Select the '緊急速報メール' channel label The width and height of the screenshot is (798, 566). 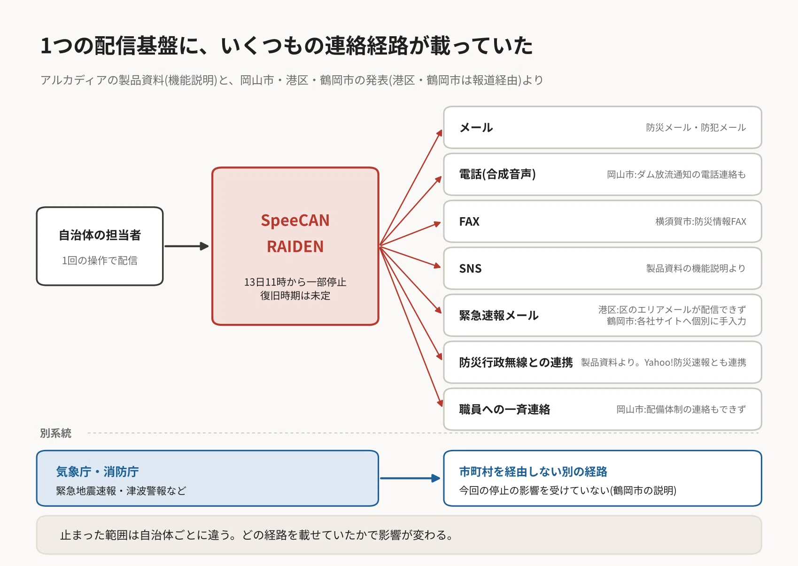(x=499, y=315)
